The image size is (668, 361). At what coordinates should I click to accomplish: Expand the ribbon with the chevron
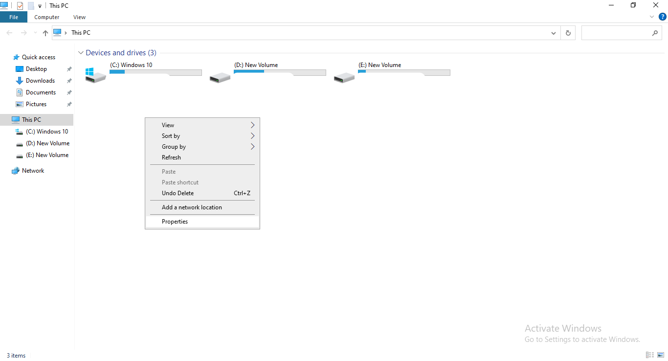tap(652, 17)
